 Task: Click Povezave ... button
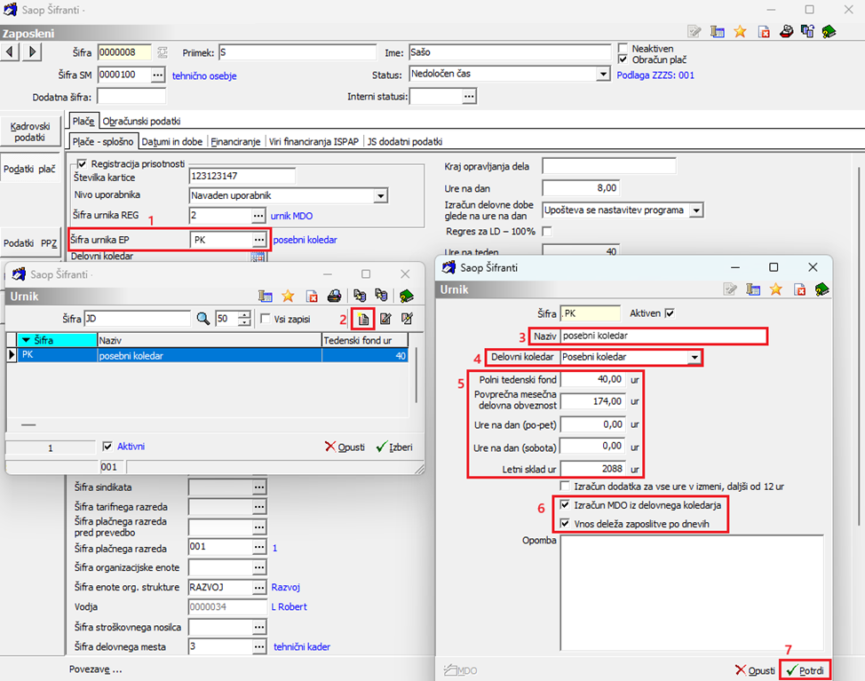[95, 669]
